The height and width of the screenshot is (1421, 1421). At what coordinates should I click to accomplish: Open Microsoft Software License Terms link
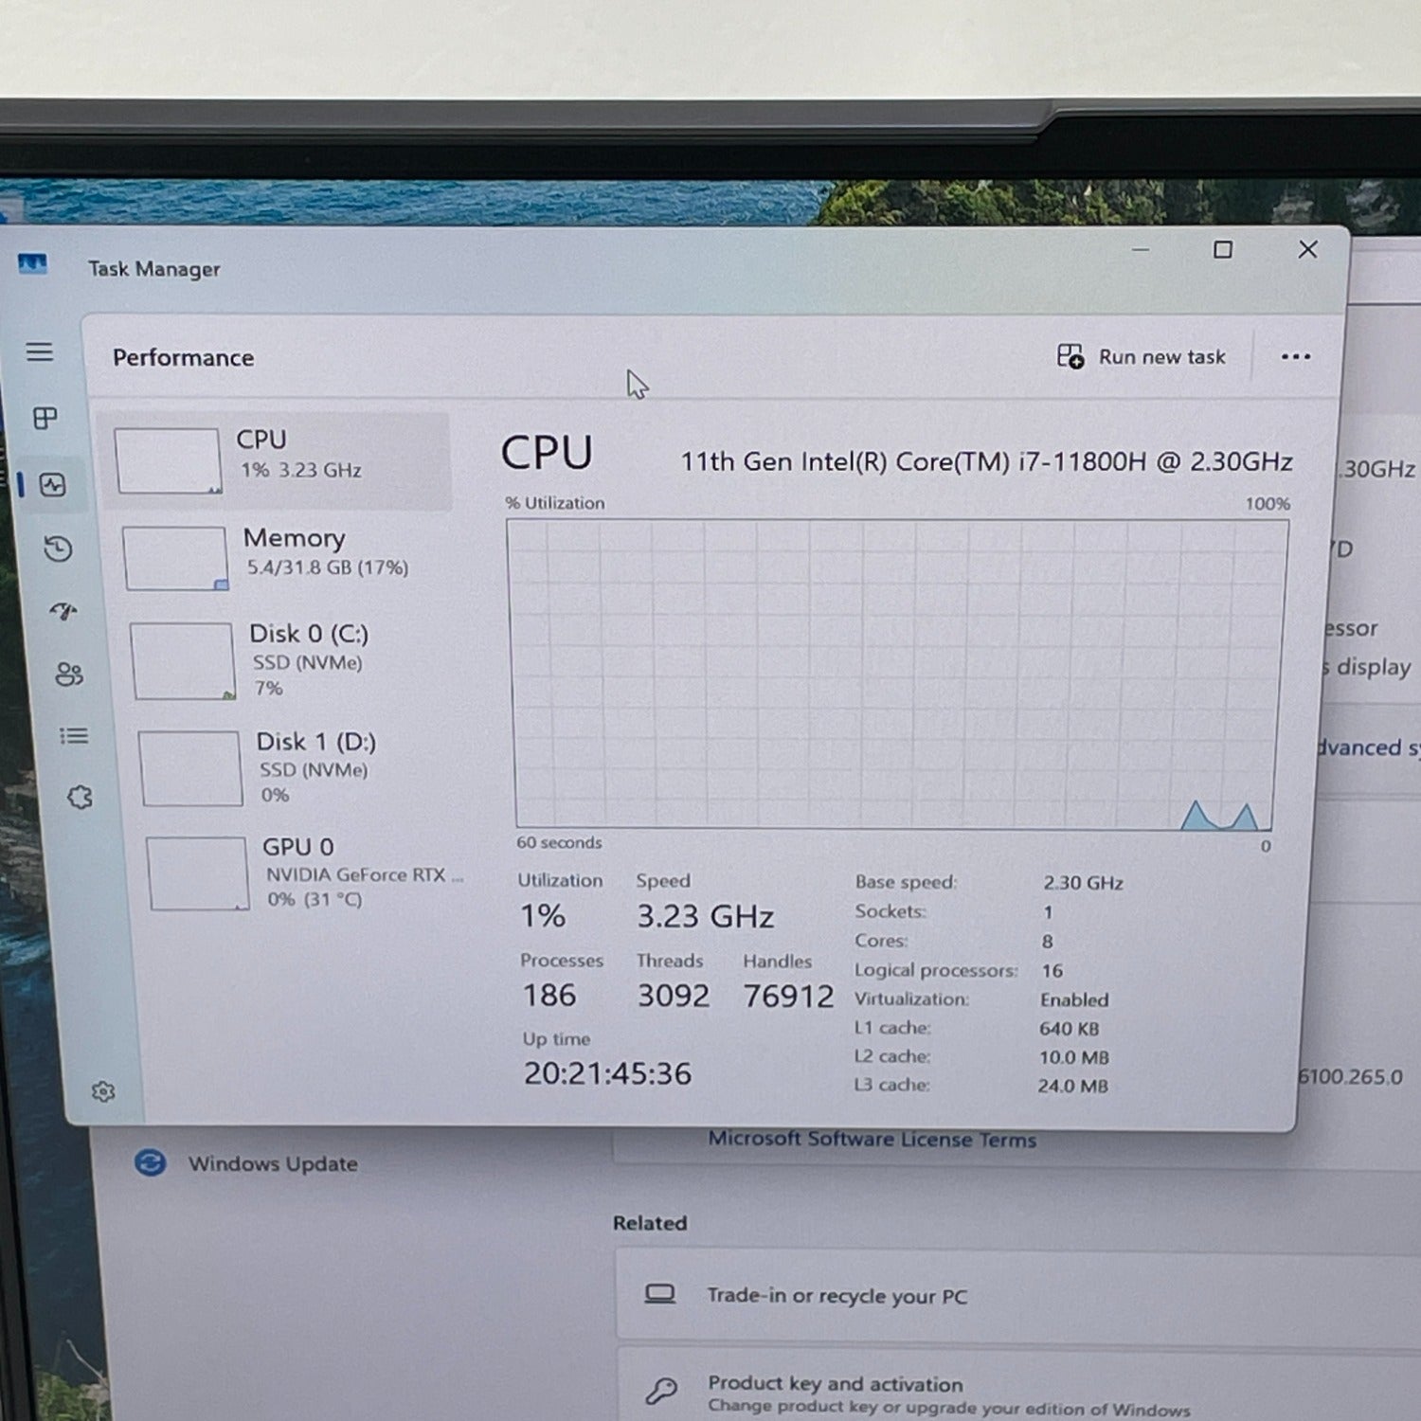pyautogui.click(x=872, y=1140)
